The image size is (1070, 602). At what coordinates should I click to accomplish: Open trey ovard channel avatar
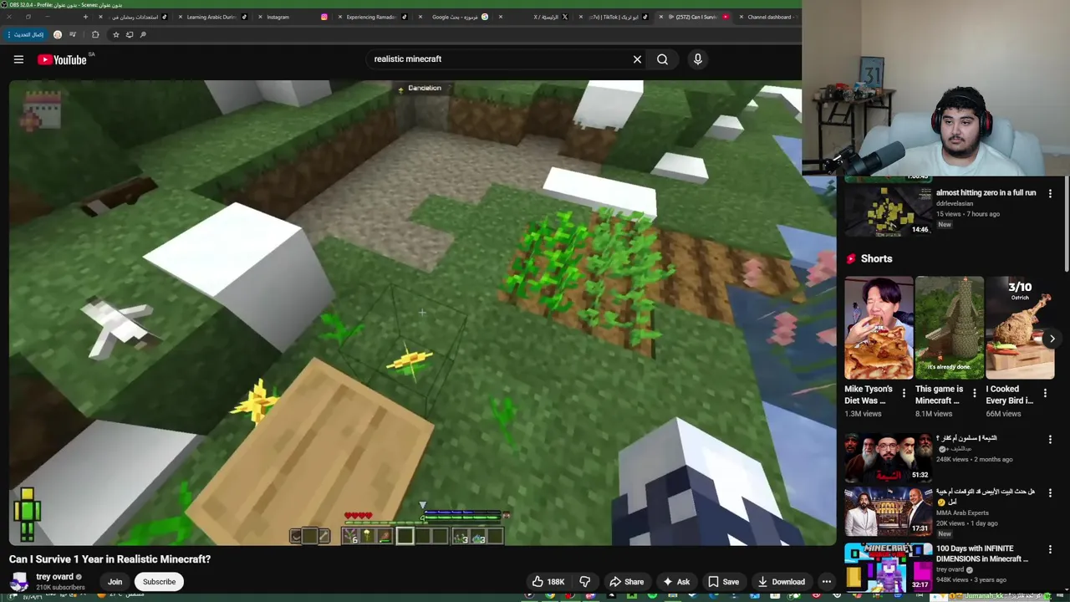click(19, 581)
